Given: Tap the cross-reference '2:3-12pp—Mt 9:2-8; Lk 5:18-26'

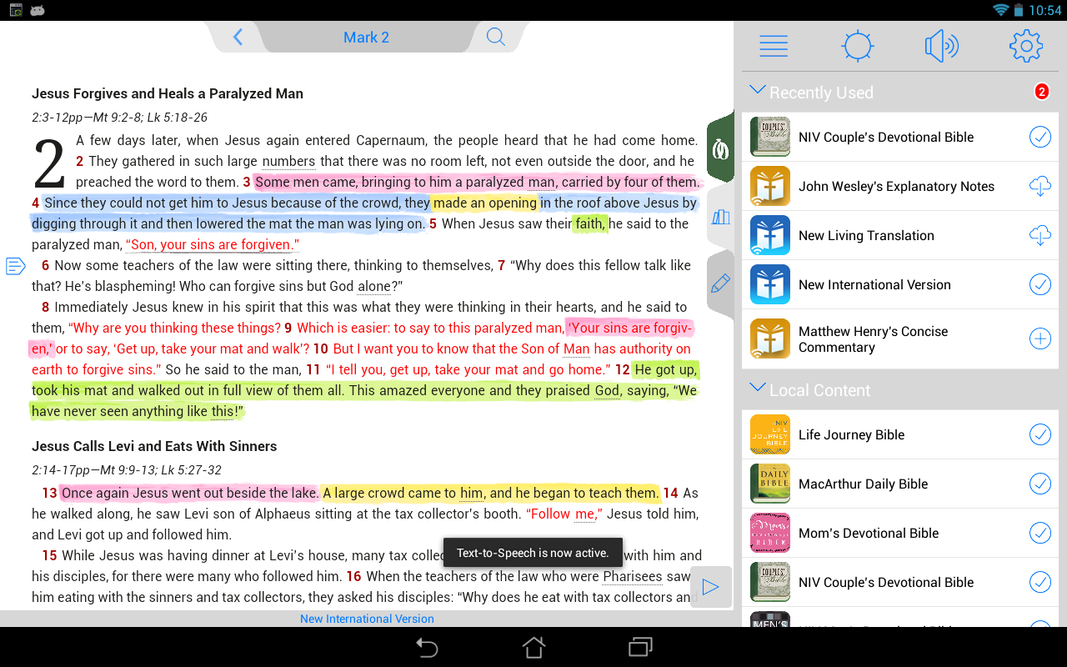Looking at the screenshot, I should click(119, 118).
